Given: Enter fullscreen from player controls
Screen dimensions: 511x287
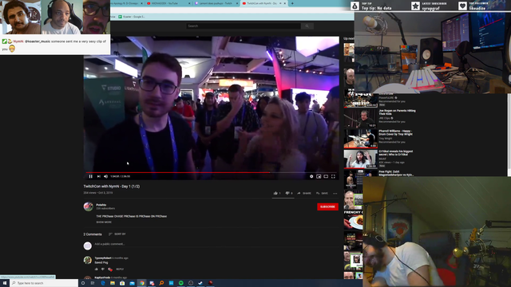Looking at the screenshot, I should [x=333, y=176].
